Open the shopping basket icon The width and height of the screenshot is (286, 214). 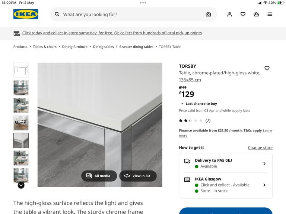pyautogui.click(x=256, y=14)
